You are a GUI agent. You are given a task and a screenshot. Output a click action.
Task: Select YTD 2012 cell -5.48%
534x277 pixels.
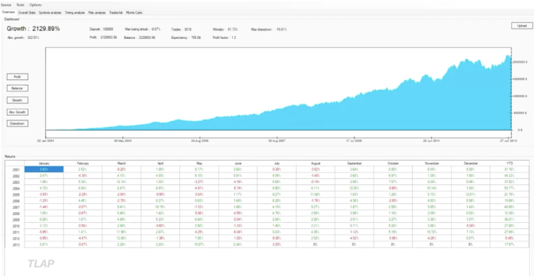tap(510, 239)
